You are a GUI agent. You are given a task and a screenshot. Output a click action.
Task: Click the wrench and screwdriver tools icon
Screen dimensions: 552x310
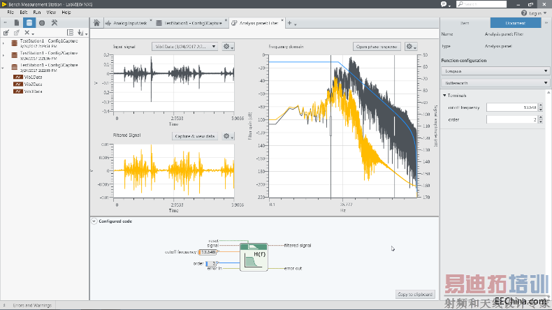pyautogui.click(x=55, y=23)
